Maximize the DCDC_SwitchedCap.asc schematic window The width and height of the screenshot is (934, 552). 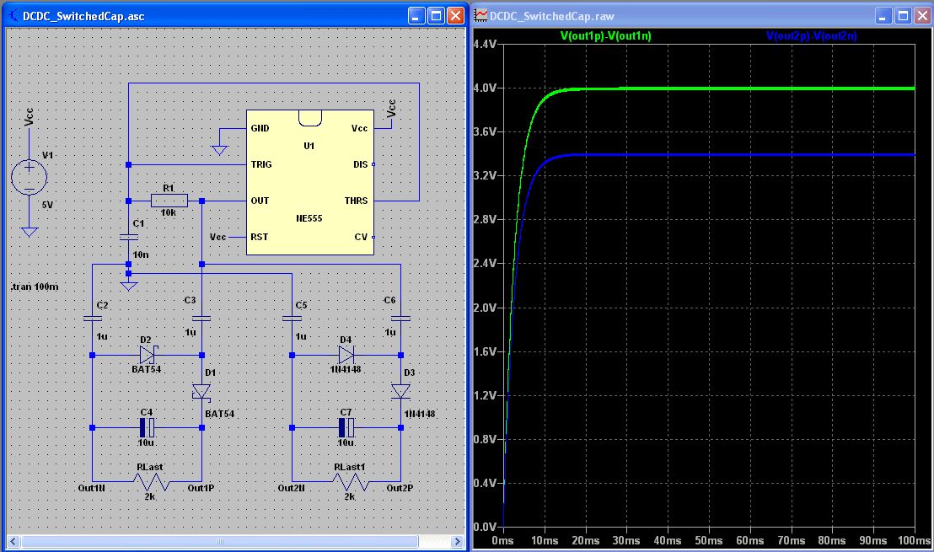(x=437, y=15)
